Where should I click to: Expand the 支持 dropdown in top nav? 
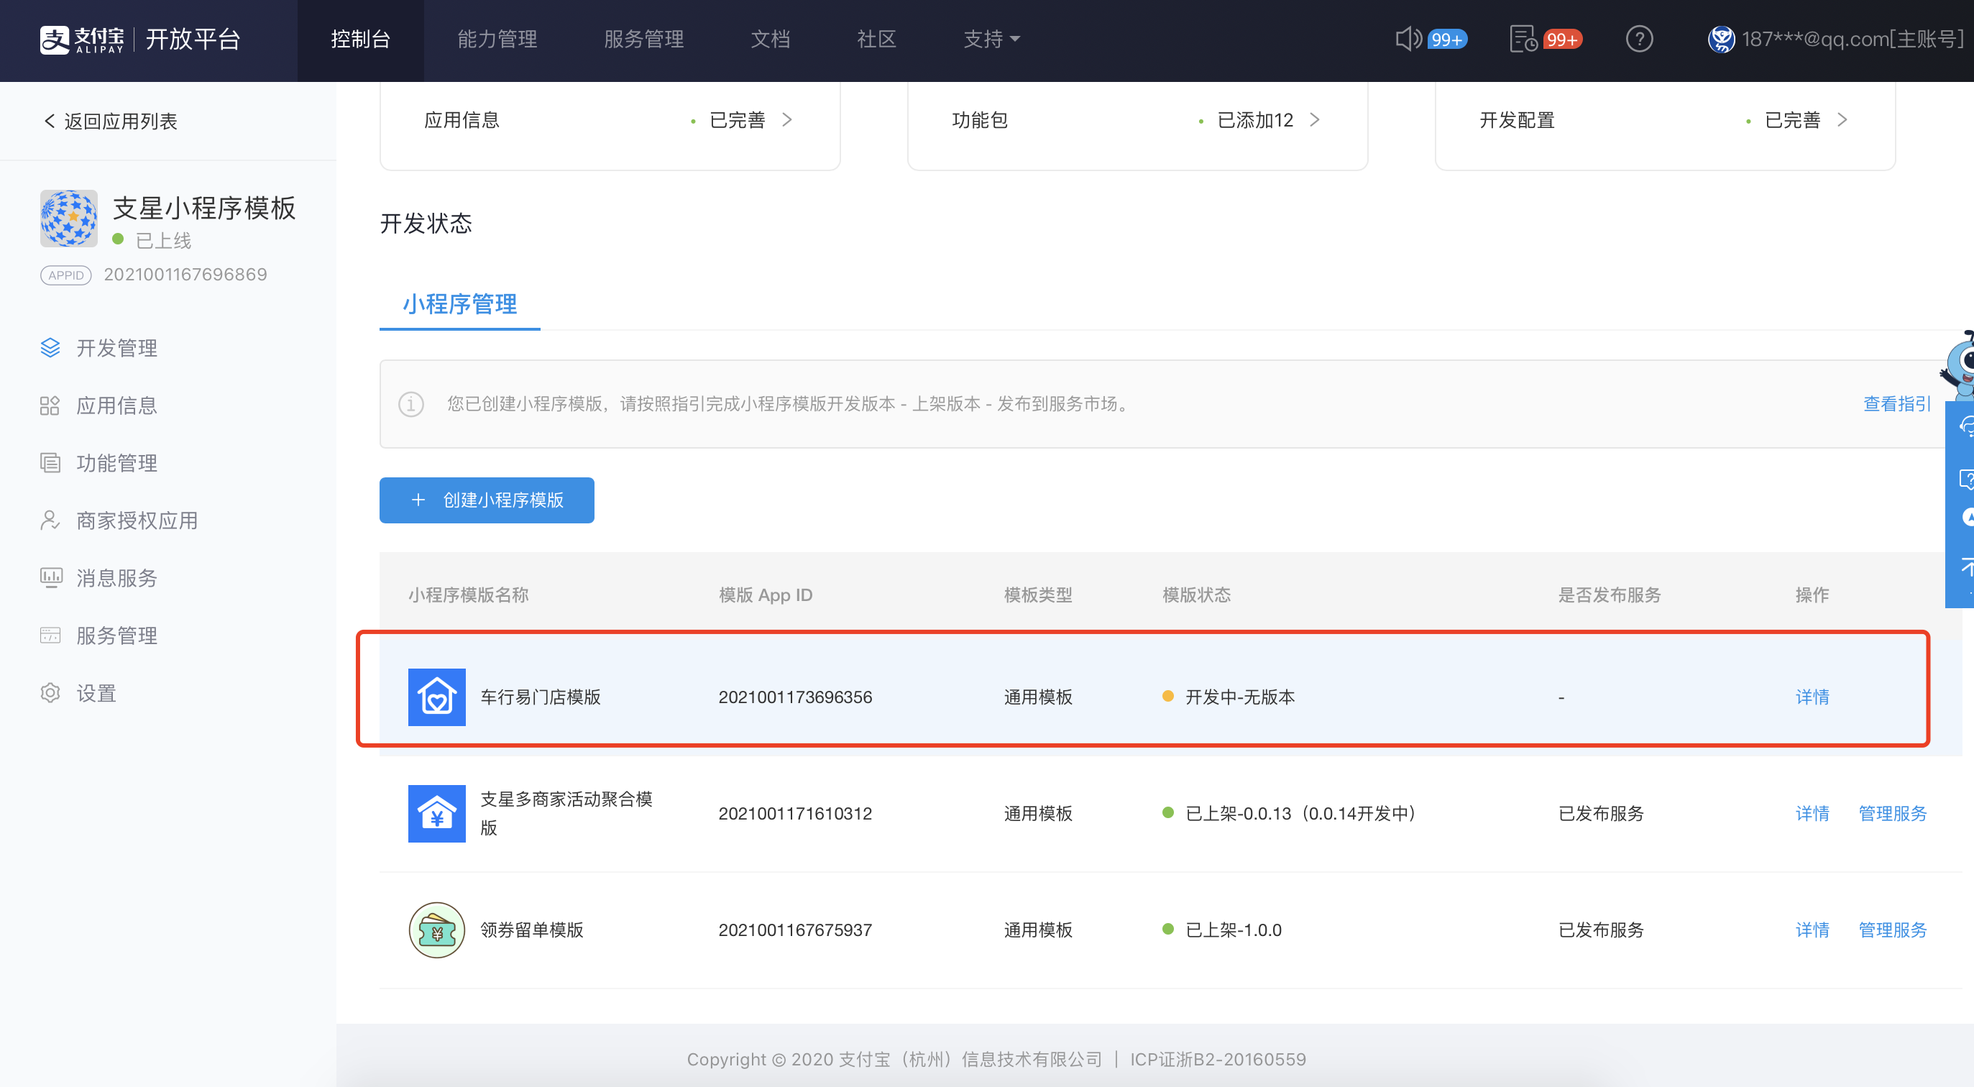(991, 39)
